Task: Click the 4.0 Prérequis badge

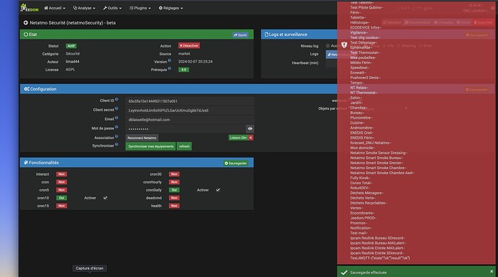Action: 183,70
